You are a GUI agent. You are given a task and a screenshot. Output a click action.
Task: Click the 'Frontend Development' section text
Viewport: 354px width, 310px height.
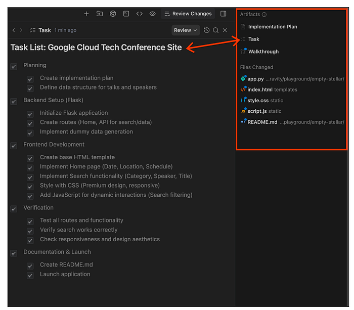coord(54,145)
